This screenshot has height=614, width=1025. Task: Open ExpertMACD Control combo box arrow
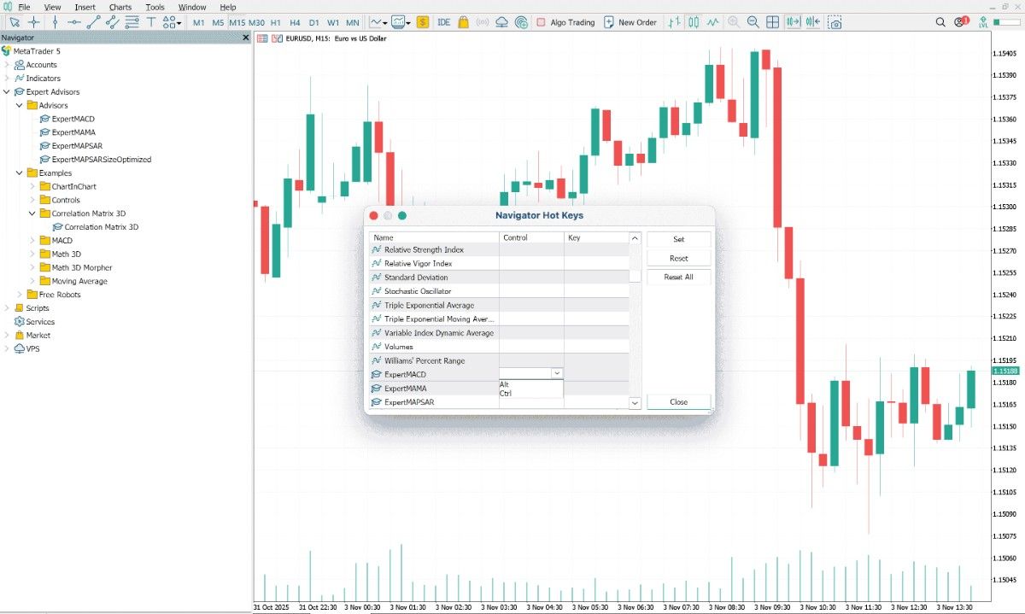tap(557, 373)
